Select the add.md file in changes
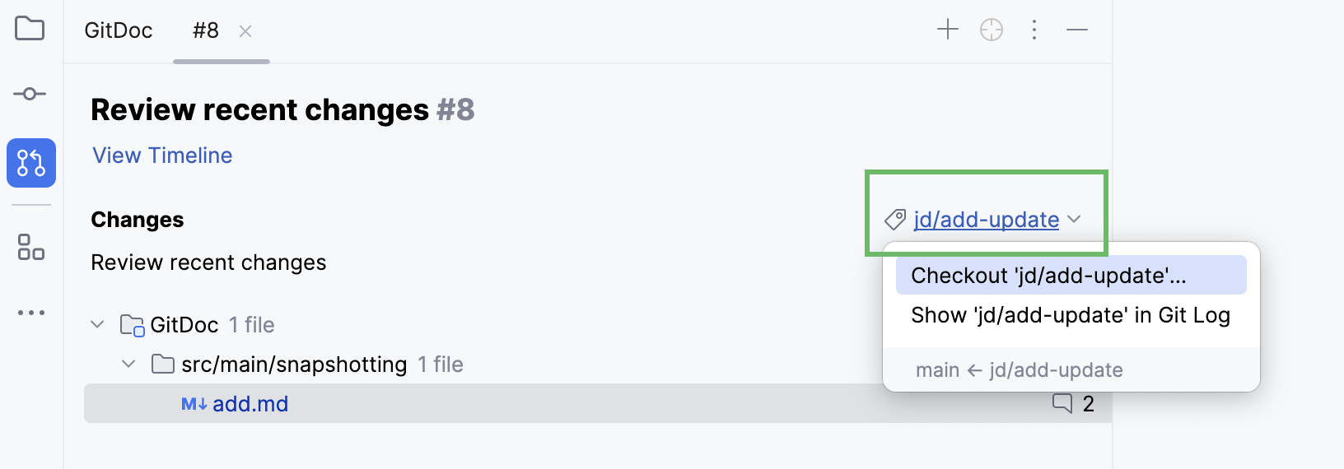The width and height of the screenshot is (1344, 469). [250, 404]
